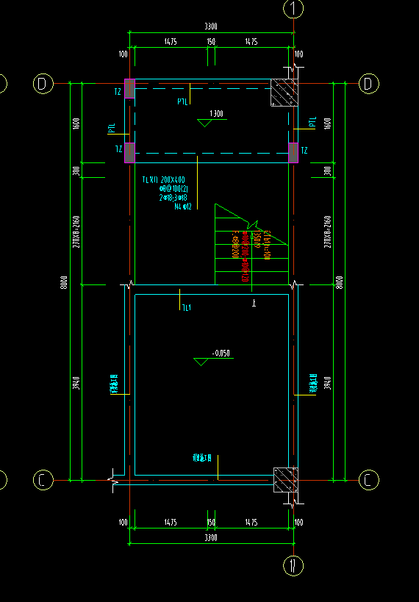This screenshot has height=602, width=419.
Task: Select the left 270X8=2160 dimension
Action: tap(76, 232)
